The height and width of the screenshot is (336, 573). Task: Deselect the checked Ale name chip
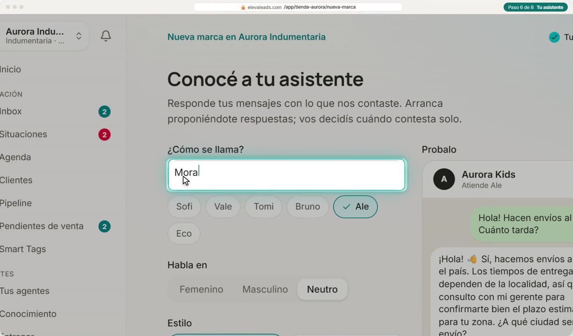pyautogui.click(x=355, y=206)
